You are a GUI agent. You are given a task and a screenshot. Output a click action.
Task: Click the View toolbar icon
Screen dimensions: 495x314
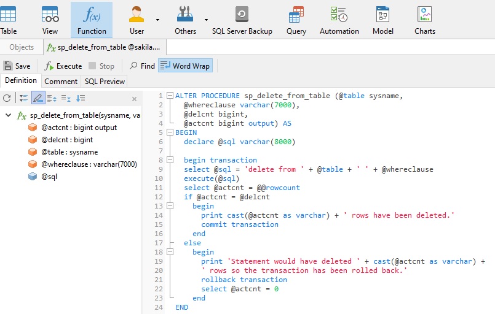50,20
